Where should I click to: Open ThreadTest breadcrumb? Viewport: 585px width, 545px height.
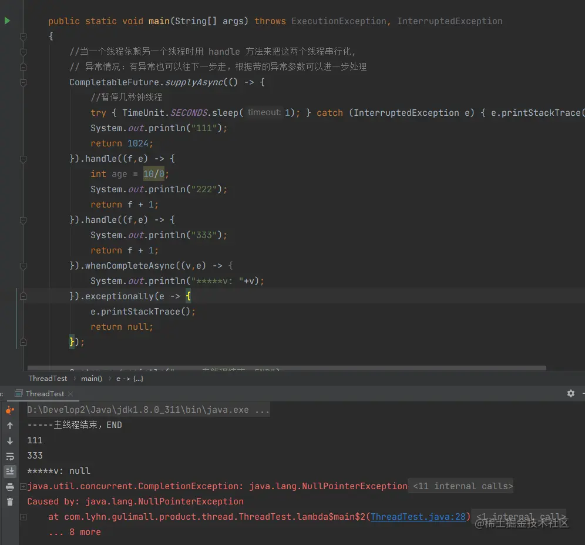(x=48, y=379)
